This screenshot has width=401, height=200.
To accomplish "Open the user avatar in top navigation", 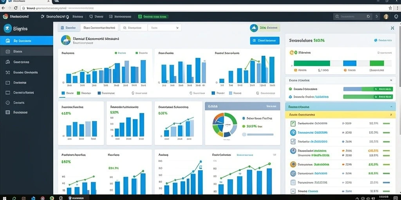I will [x=386, y=16].
